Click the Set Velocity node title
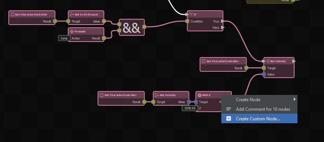The height and width of the screenshot is (142, 324). pyautogui.click(x=278, y=61)
